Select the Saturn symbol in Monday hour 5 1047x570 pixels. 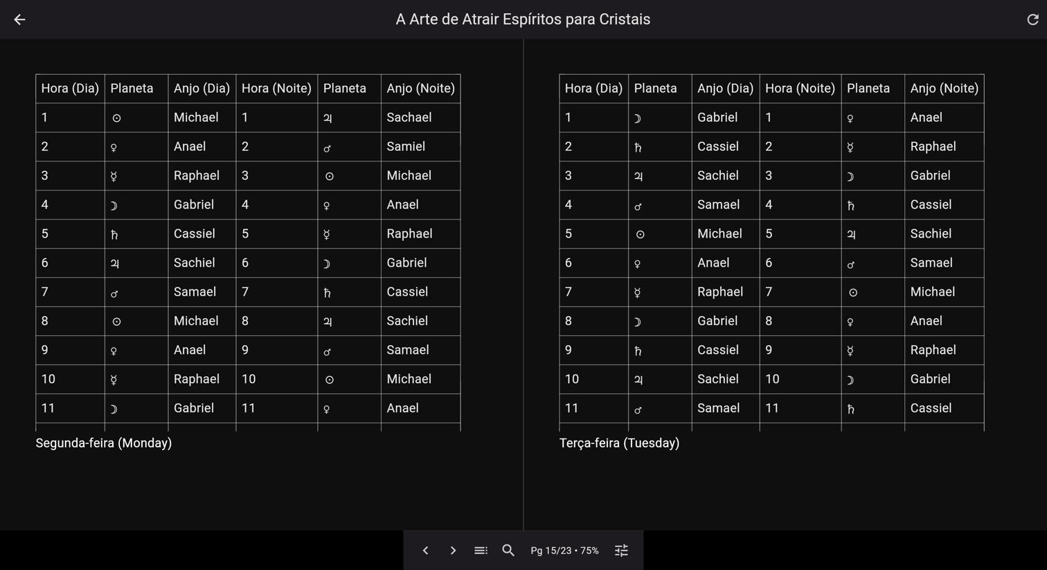click(115, 233)
